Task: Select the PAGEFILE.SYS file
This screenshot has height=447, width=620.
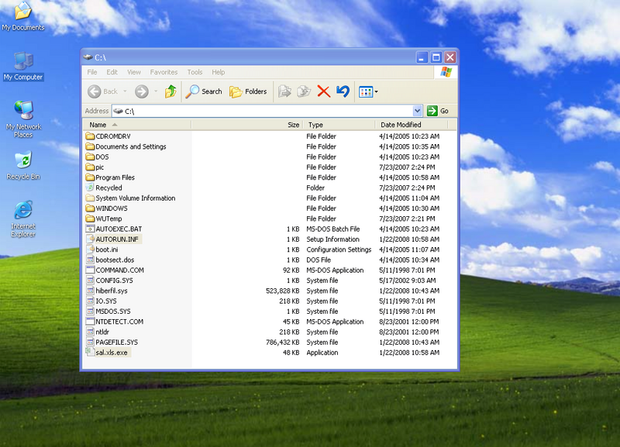Action: (112, 342)
